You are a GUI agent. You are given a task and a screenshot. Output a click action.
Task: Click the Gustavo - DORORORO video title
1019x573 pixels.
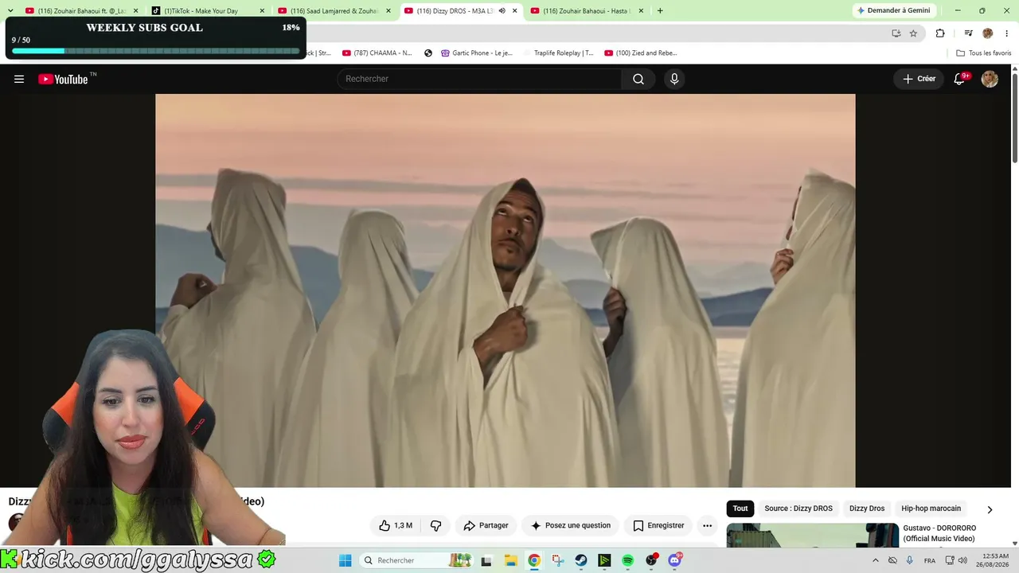[x=939, y=533]
